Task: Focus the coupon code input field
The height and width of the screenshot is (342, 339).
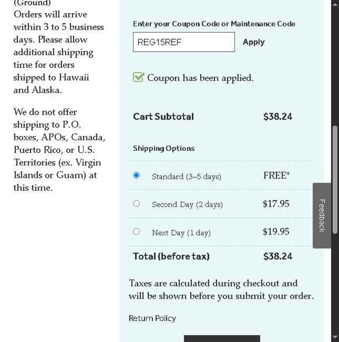Action: 183,42
